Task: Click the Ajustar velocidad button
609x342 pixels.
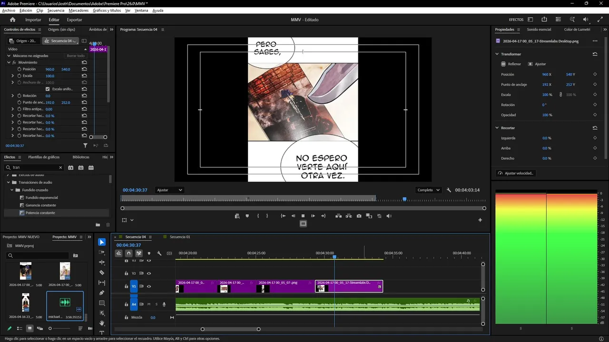Action: tap(516, 173)
